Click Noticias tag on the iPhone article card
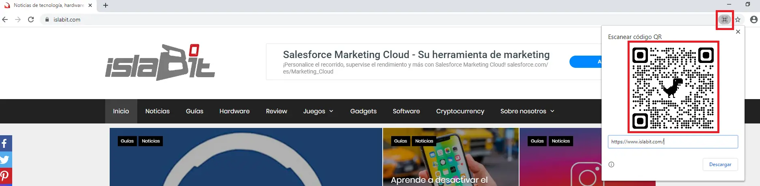The height and width of the screenshot is (186, 760). point(424,141)
